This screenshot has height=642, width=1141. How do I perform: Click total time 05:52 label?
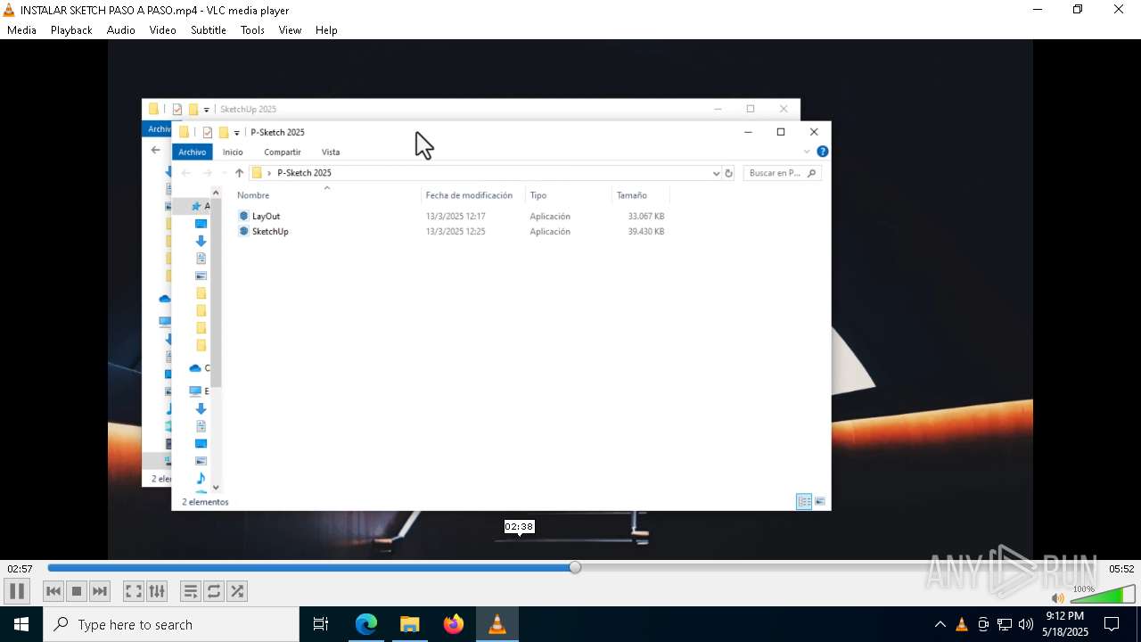tap(1121, 569)
